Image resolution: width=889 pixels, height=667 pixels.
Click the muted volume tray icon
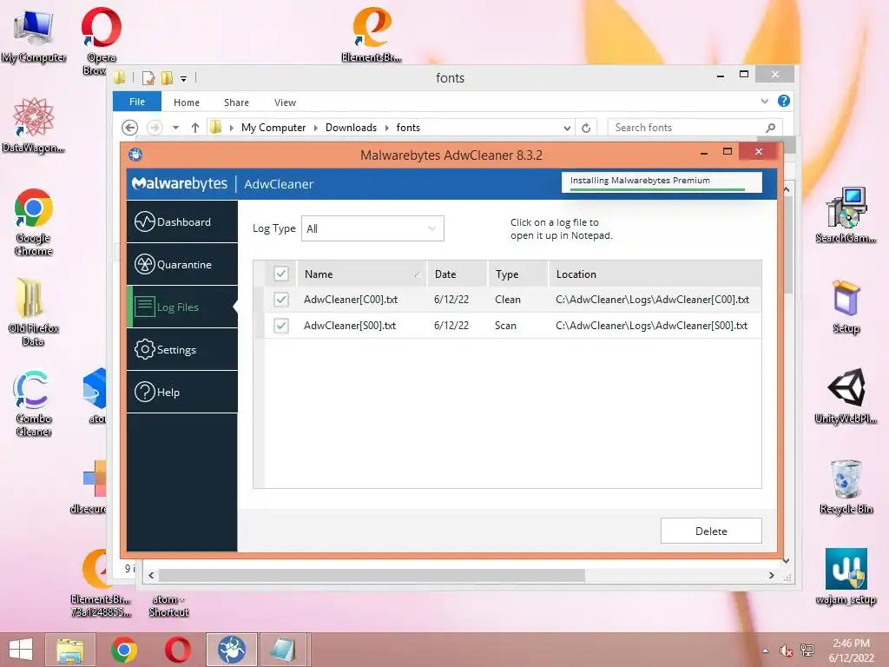786,650
